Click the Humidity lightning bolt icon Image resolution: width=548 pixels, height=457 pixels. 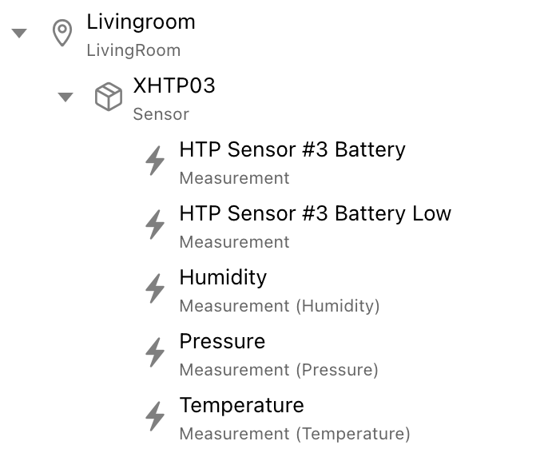[155, 289]
